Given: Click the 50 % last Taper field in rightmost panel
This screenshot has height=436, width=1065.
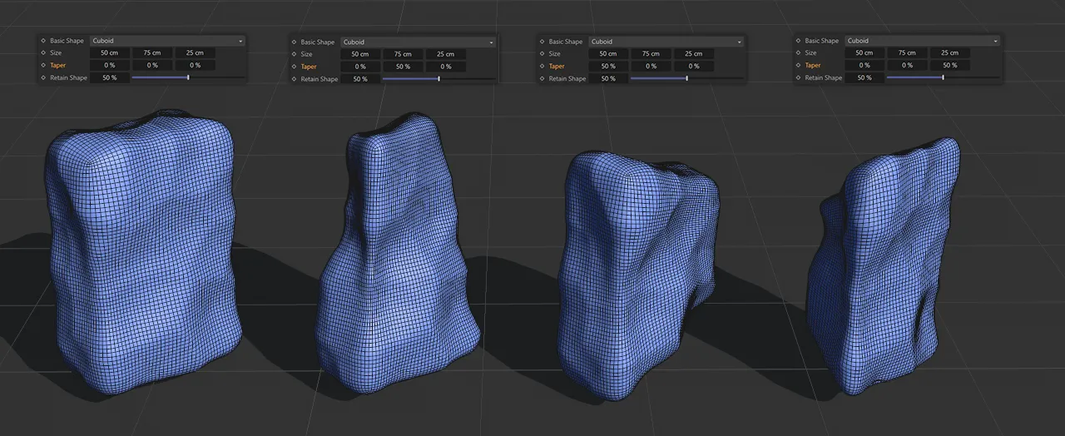Looking at the screenshot, I should (949, 65).
